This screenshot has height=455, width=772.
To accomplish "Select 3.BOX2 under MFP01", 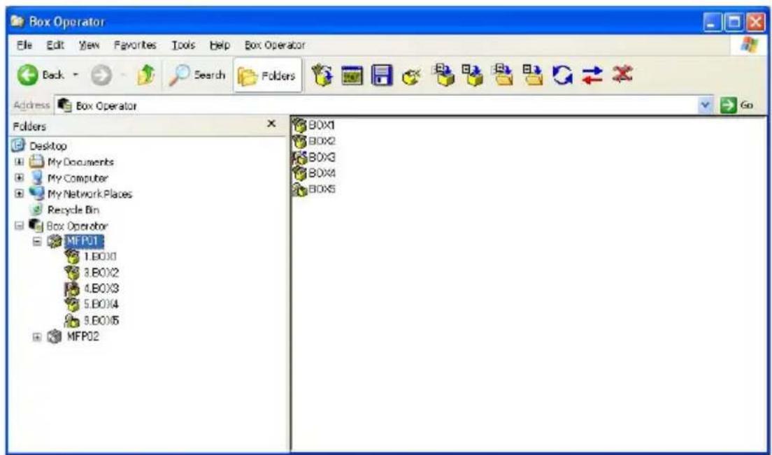I will point(101,273).
